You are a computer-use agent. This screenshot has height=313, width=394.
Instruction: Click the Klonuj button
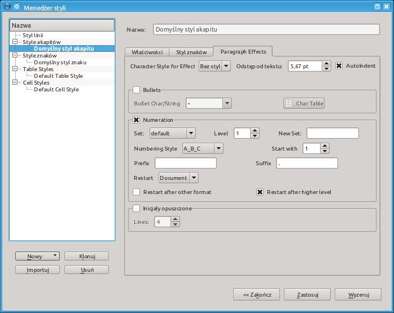tap(86, 256)
